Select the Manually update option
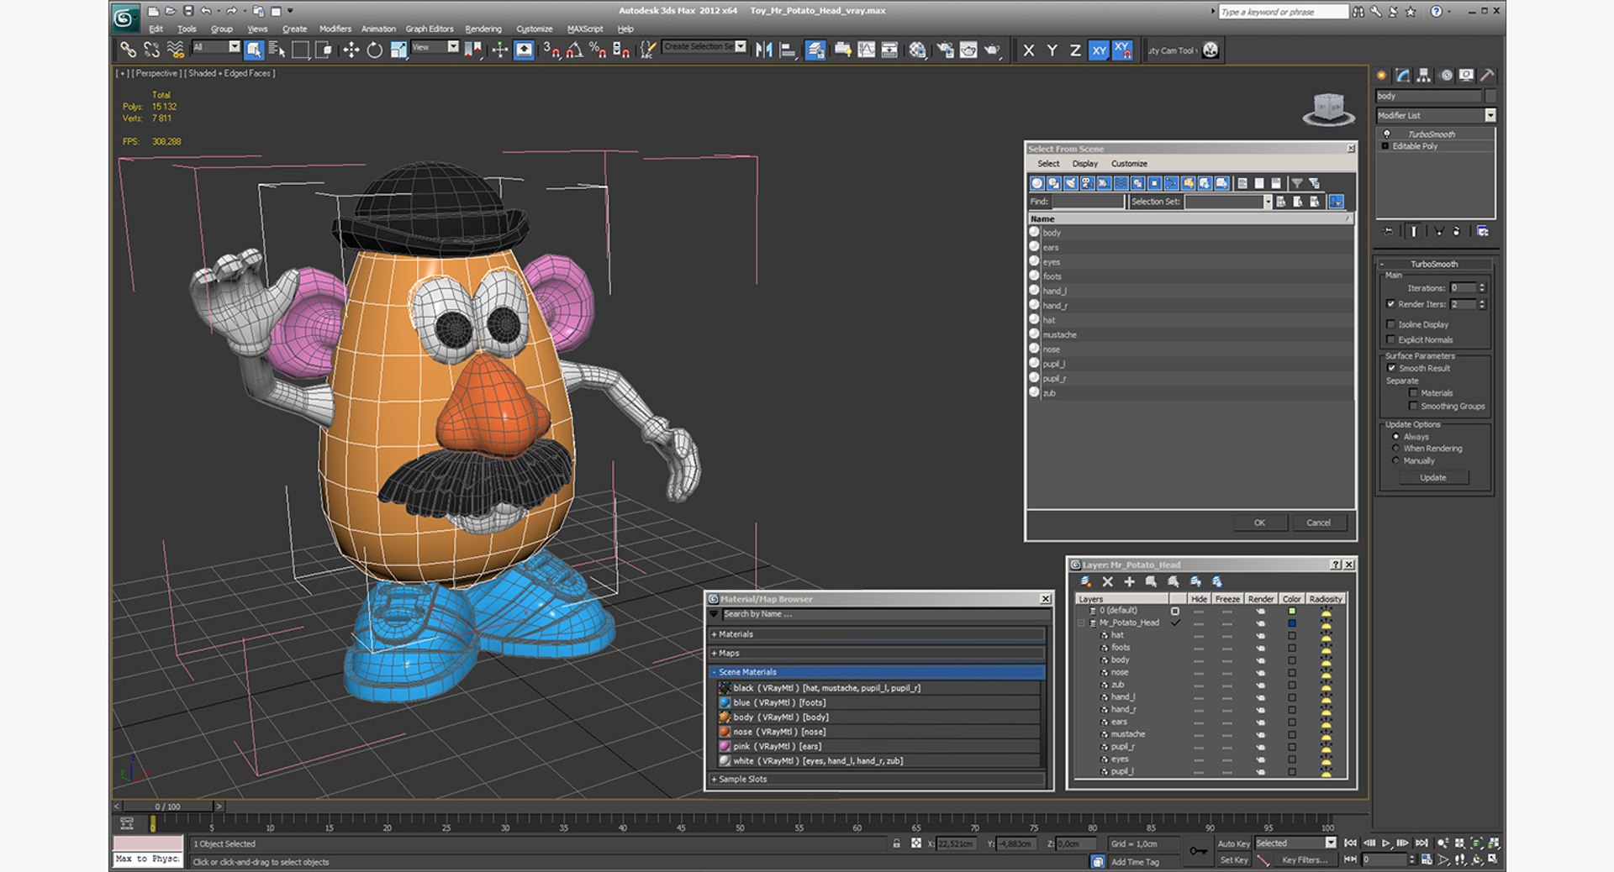The width and height of the screenshot is (1614, 872). (x=1396, y=460)
